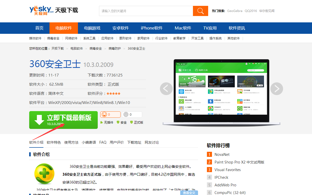Click the yesky 天极网 logo
The width and height of the screenshot is (312, 195).
(41, 11)
